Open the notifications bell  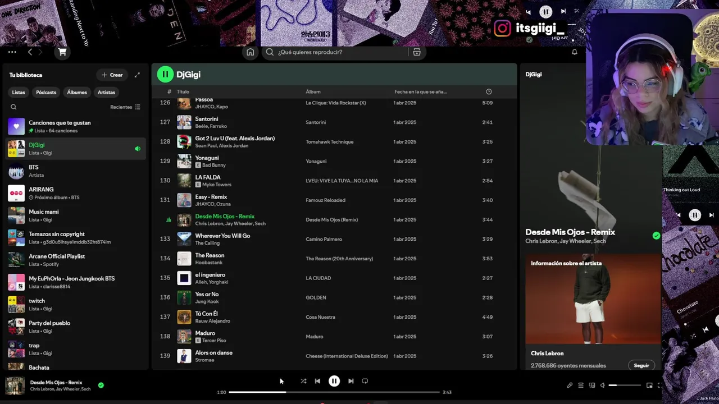pyautogui.click(x=575, y=52)
